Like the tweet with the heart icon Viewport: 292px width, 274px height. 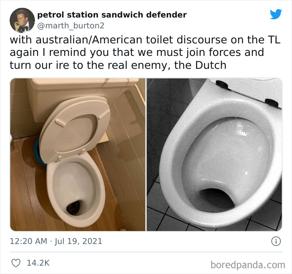(16, 263)
